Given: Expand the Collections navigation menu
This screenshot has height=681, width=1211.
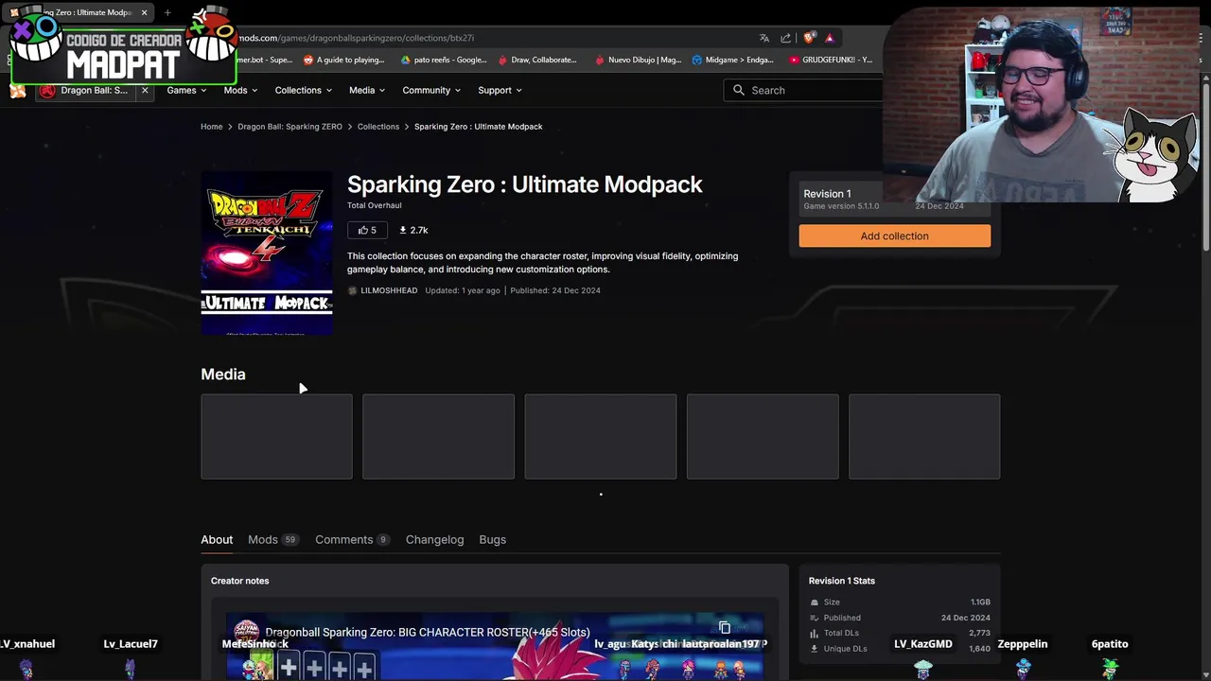Looking at the screenshot, I should [303, 90].
